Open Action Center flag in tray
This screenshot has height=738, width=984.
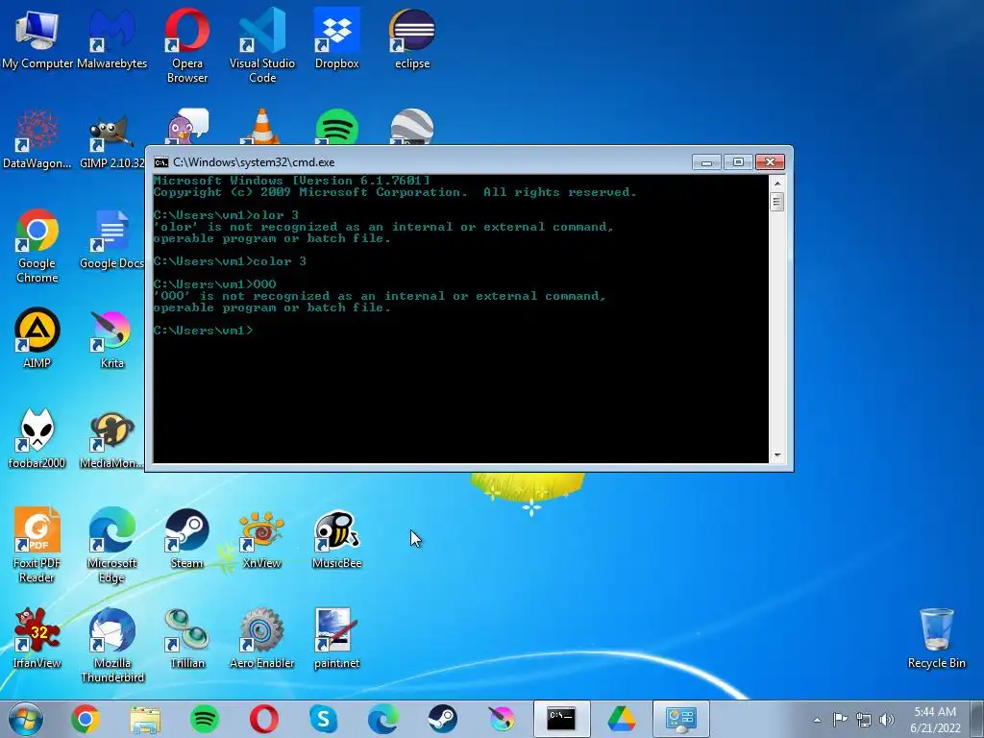pos(840,719)
